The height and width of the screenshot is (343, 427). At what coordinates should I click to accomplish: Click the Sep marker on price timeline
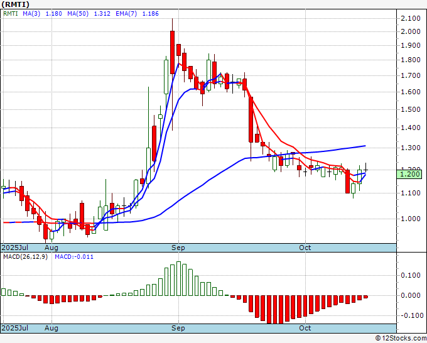[178, 248]
